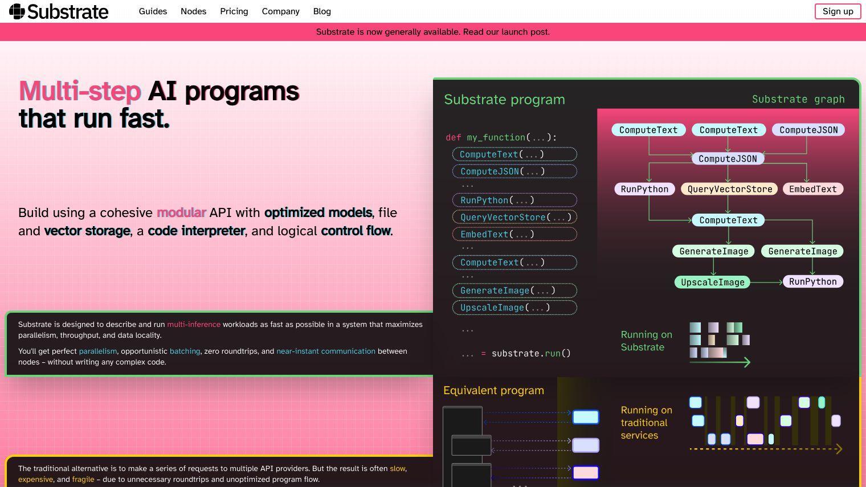Click the pink 'Multi-step' headline text
This screenshot has height=487, width=866.
tap(80, 91)
